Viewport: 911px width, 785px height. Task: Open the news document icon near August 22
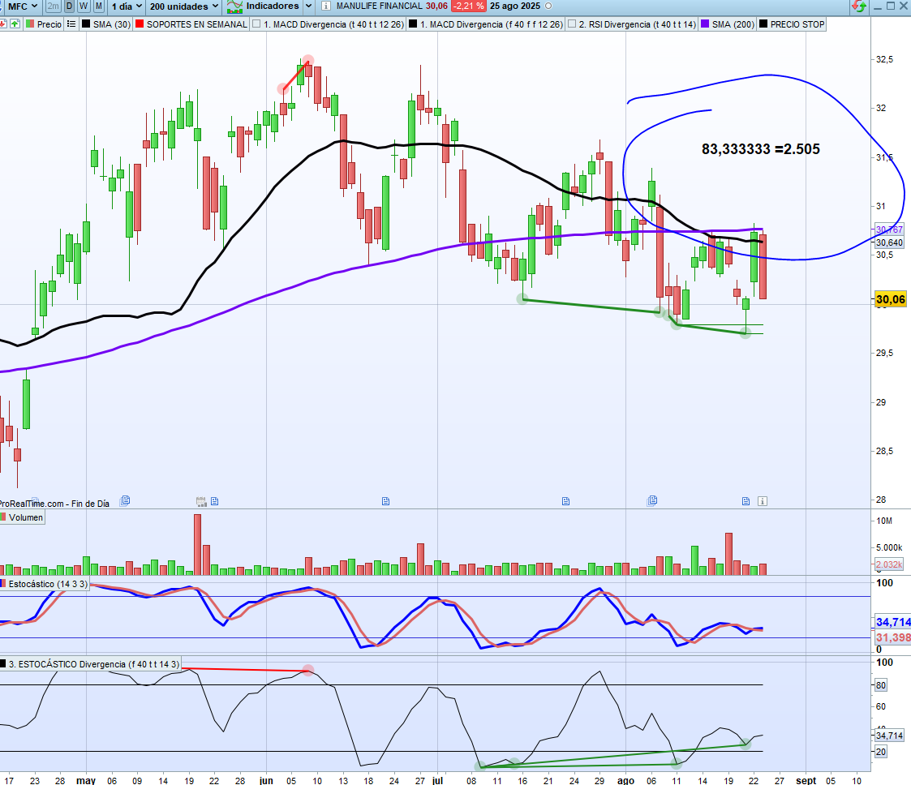point(746,501)
